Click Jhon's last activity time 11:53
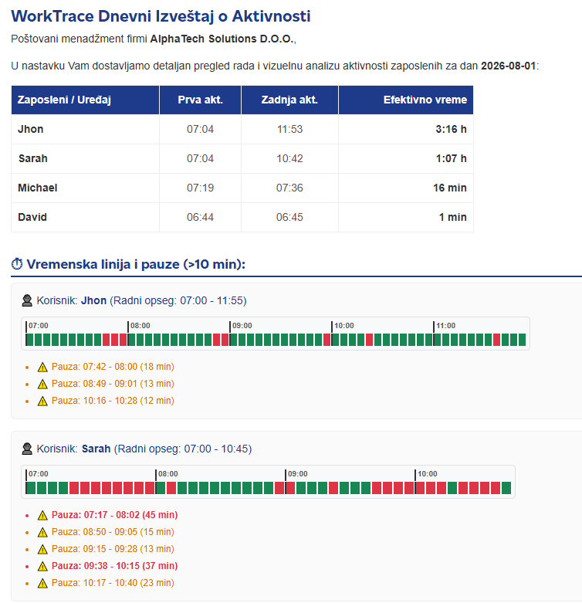 (x=290, y=129)
